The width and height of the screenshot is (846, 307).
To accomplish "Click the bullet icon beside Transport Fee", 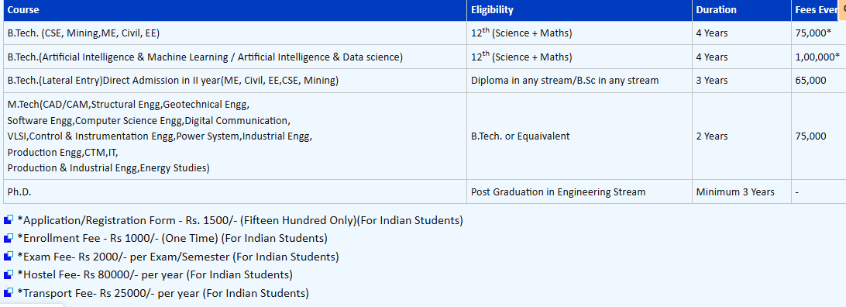I will (x=8, y=293).
